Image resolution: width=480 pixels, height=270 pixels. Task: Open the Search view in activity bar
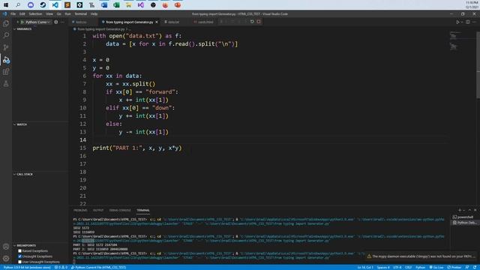[x=6, y=35]
